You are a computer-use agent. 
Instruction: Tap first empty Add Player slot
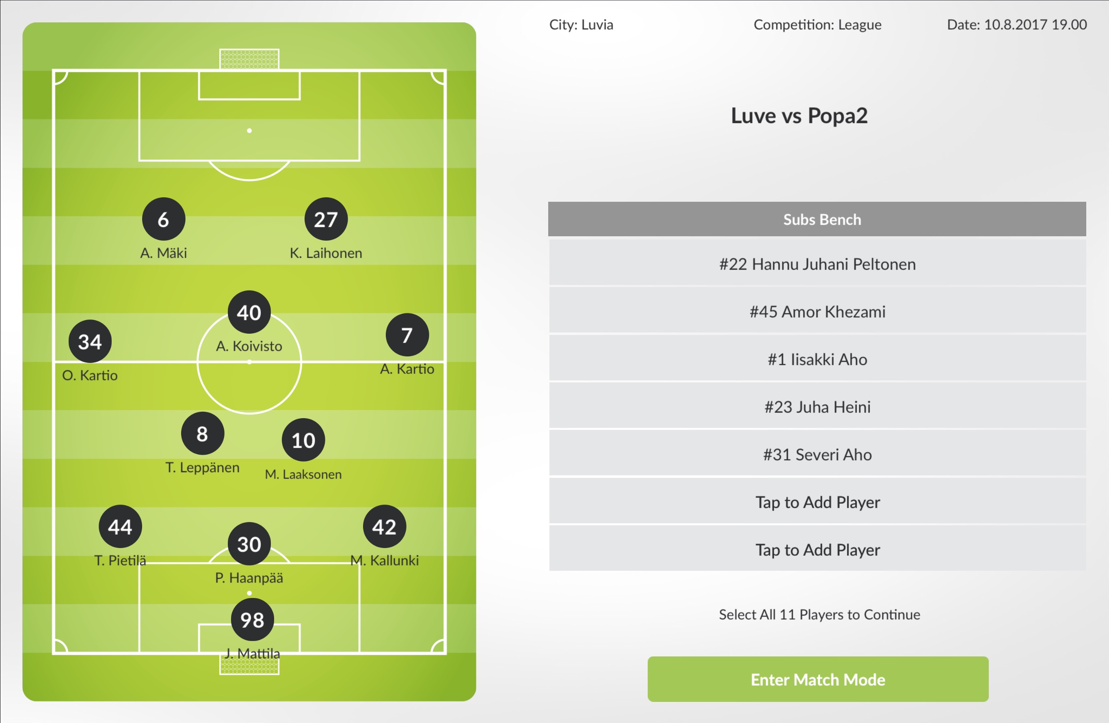point(817,502)
